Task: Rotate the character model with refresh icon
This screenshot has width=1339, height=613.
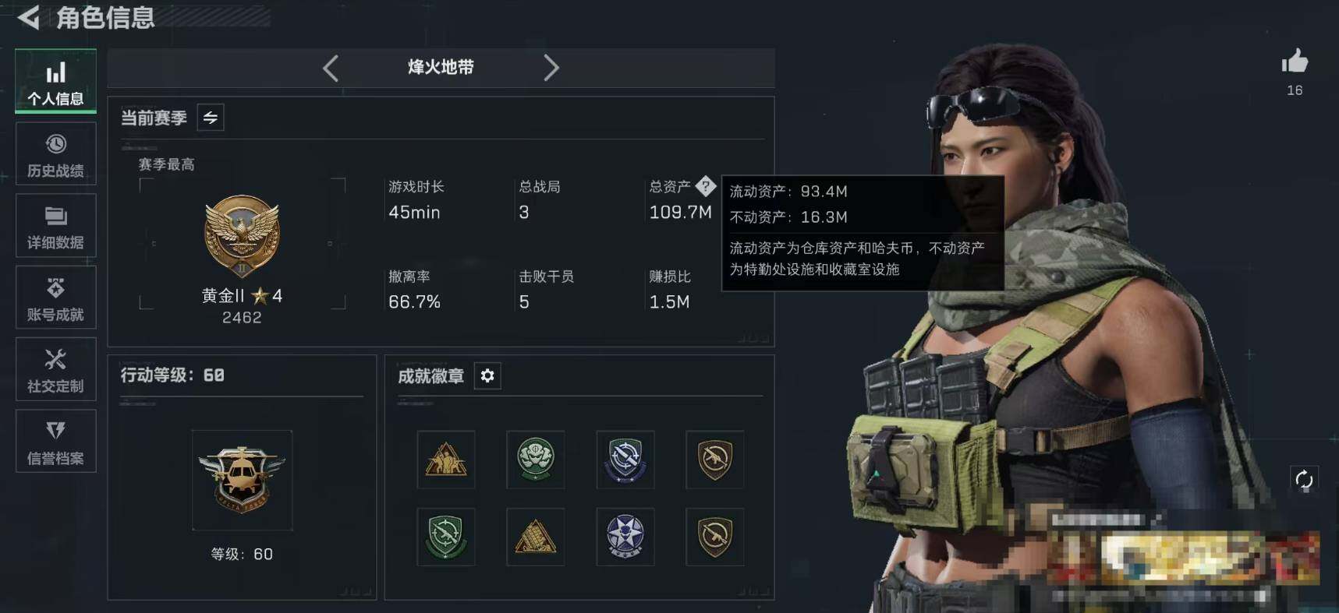Action: tap(1304, 480)
